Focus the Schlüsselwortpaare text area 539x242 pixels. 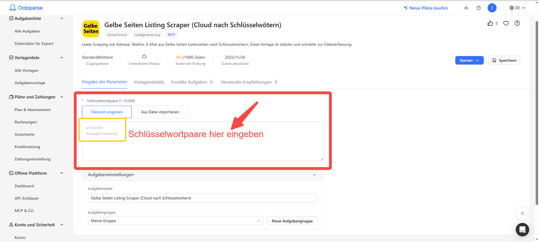(x=203, y=141)
